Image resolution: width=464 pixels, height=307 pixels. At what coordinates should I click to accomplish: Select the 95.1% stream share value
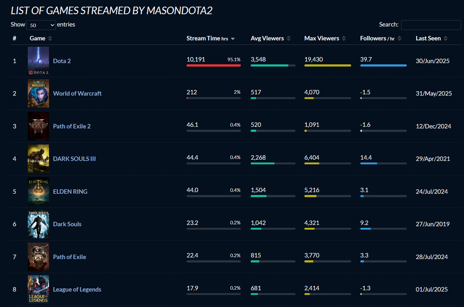click(234, 60)
